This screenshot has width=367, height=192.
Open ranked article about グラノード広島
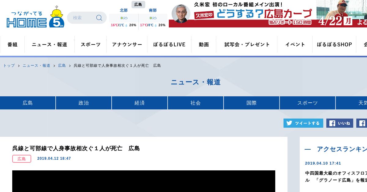tap(336, 176)
